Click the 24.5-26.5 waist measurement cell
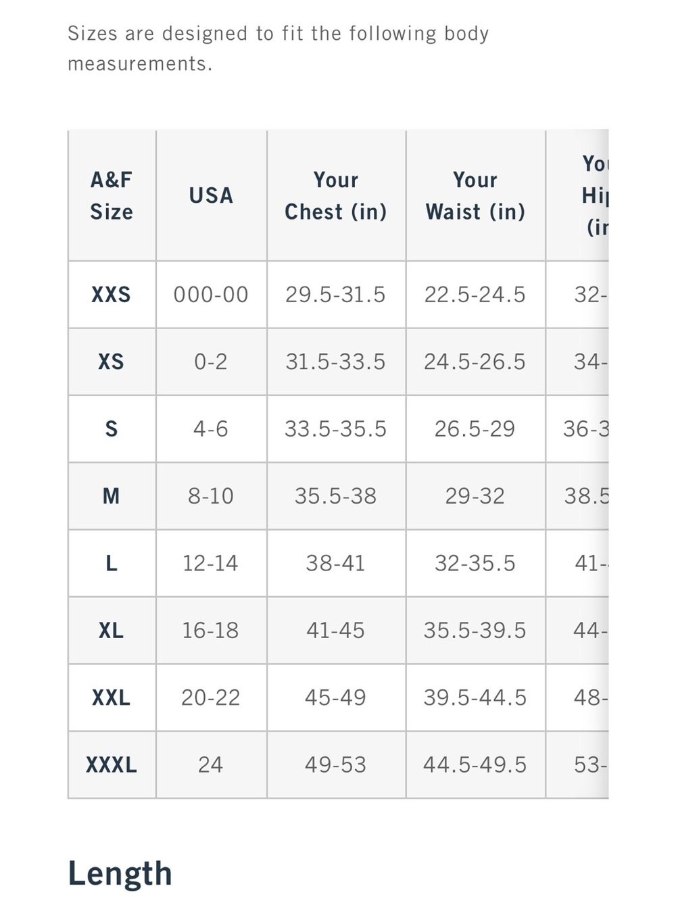Viewport: 676px width, 901px height. tap(475, 362)
